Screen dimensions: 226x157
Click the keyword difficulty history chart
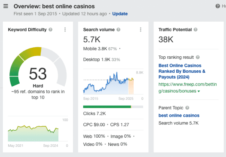[33, 133]
